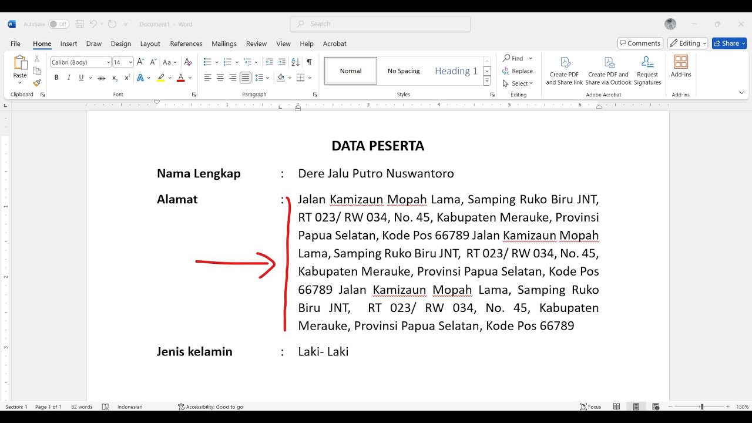Toggle show paragraph marks
This screenshot has height=423, width=752.
pyautogui.click(x=309, y=62)
